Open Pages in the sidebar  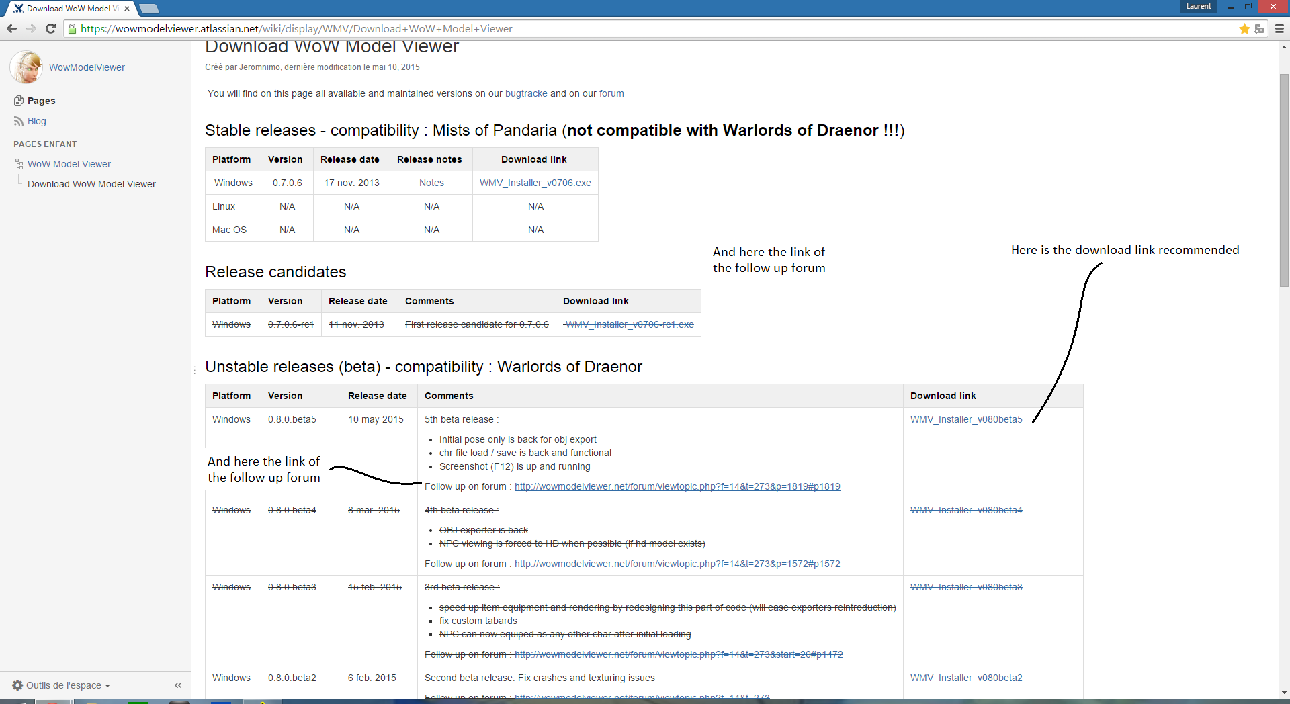(x=42, y=101)
